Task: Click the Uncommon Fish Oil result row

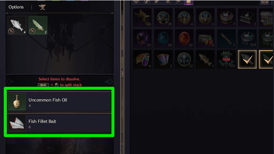Action: click(x=59, y=102)
